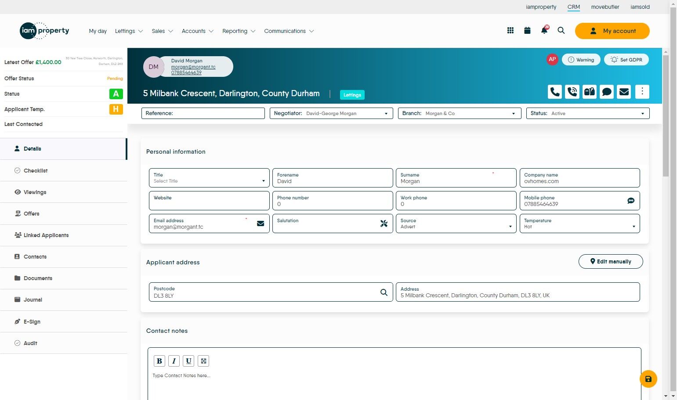
Task: Open the Temperature dropdown
Action: point(579,224)
